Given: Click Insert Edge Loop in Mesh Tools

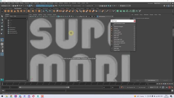Looking at the screenshot, I should point(118,34).
